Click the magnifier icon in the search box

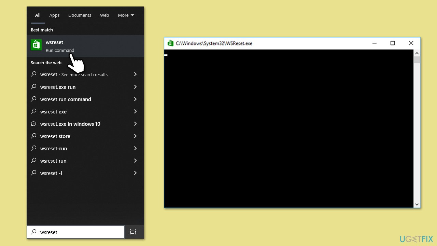(x=33, y=232)
